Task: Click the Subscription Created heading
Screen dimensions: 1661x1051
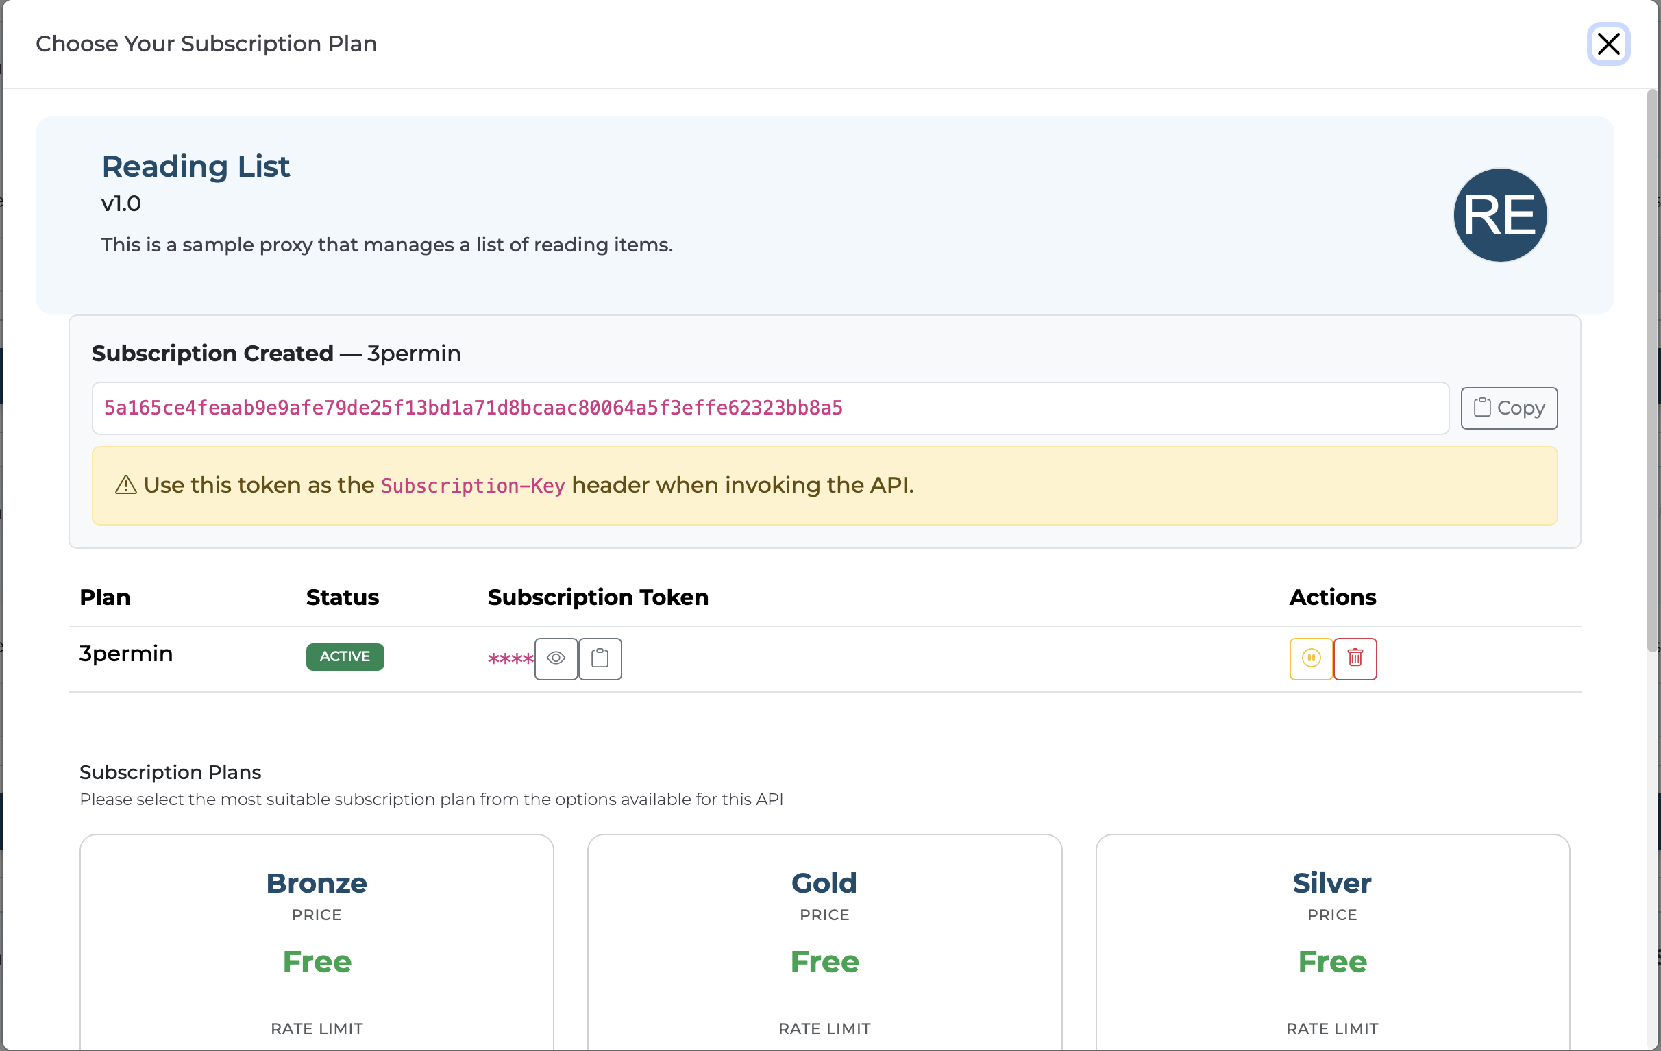Action: (212, 352)
